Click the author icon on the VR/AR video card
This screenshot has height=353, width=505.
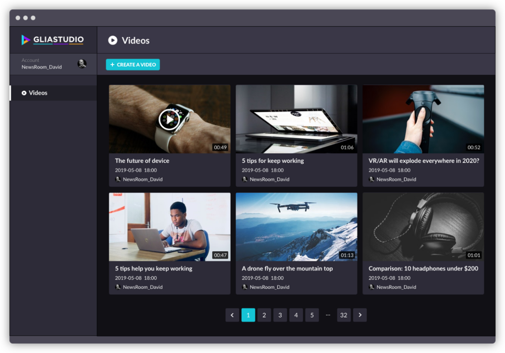point(371,179)
